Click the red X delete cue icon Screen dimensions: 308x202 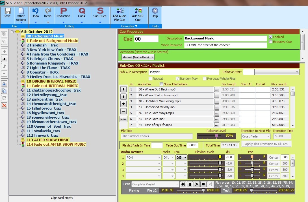coord(4,105)
